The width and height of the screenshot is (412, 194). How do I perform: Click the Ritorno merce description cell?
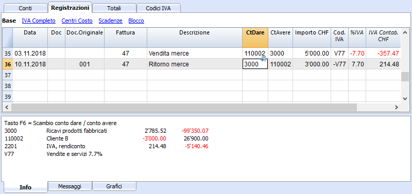[x=195, y=64]
